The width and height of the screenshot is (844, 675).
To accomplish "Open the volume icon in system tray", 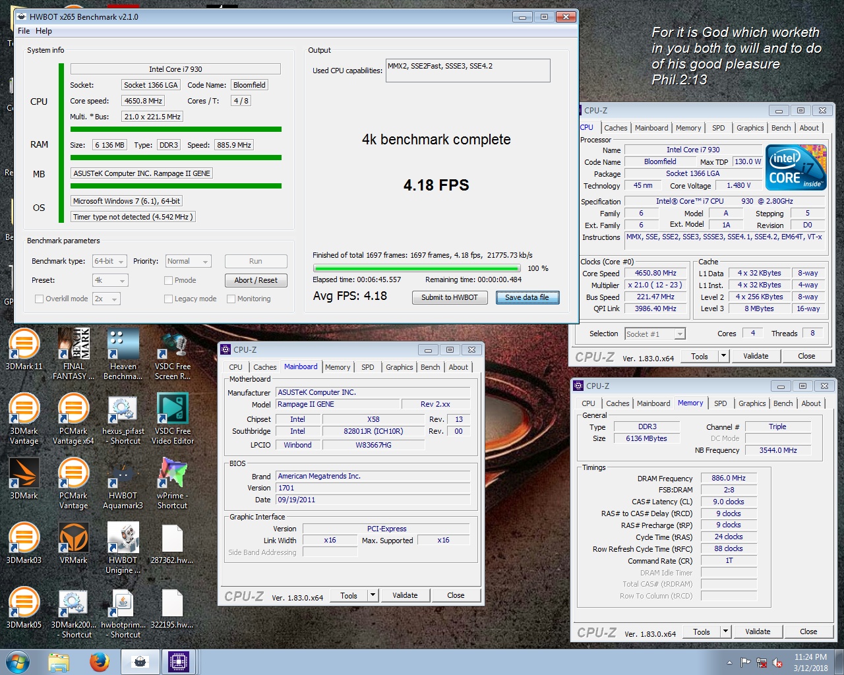I will (x=777, y=662).
